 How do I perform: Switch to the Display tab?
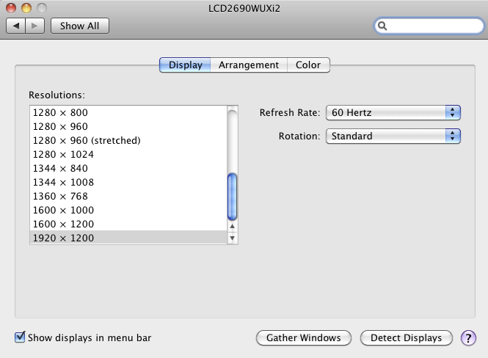pos(185,65)
